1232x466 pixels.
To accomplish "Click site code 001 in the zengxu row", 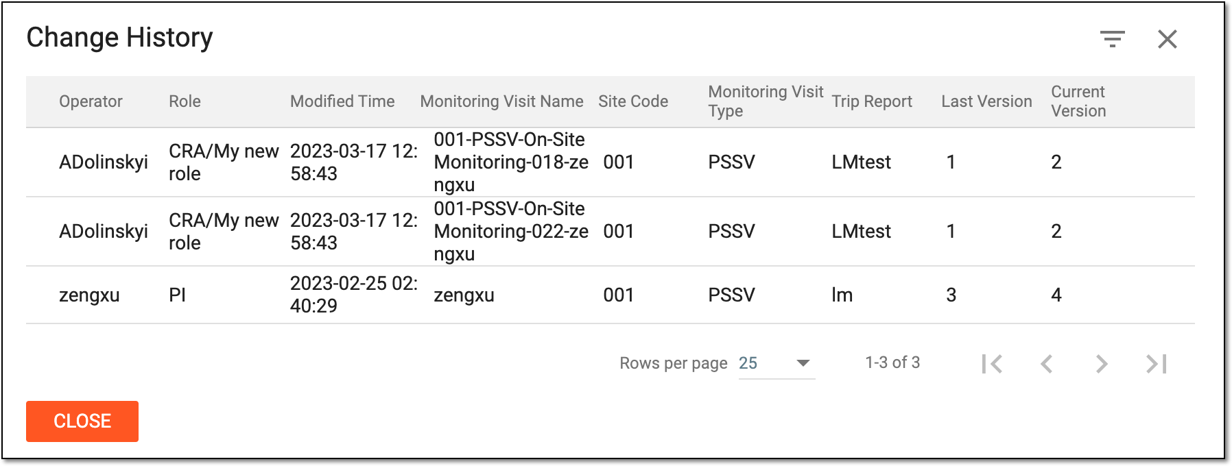I will pos(618,295).
